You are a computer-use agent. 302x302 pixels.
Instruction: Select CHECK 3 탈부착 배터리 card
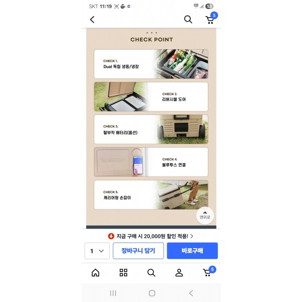[x=151, y=129]
